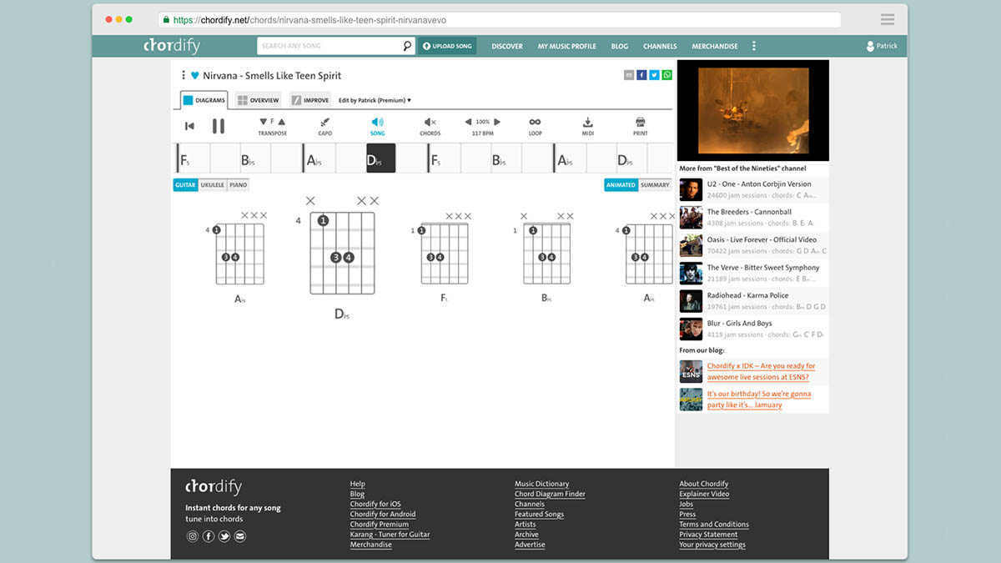The image size is (1001, 563).
Task: Click the Chordify logo in the header
Action: pyautogui.click(x=172, y=46)
